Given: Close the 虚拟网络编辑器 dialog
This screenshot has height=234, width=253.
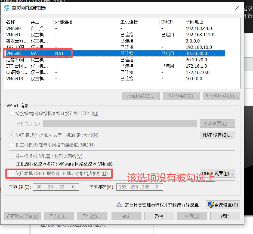Looking at the screenshot, I should 237,8.
